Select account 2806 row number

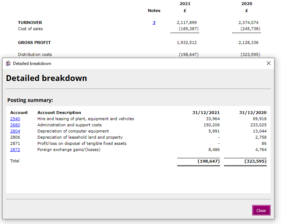15,137
